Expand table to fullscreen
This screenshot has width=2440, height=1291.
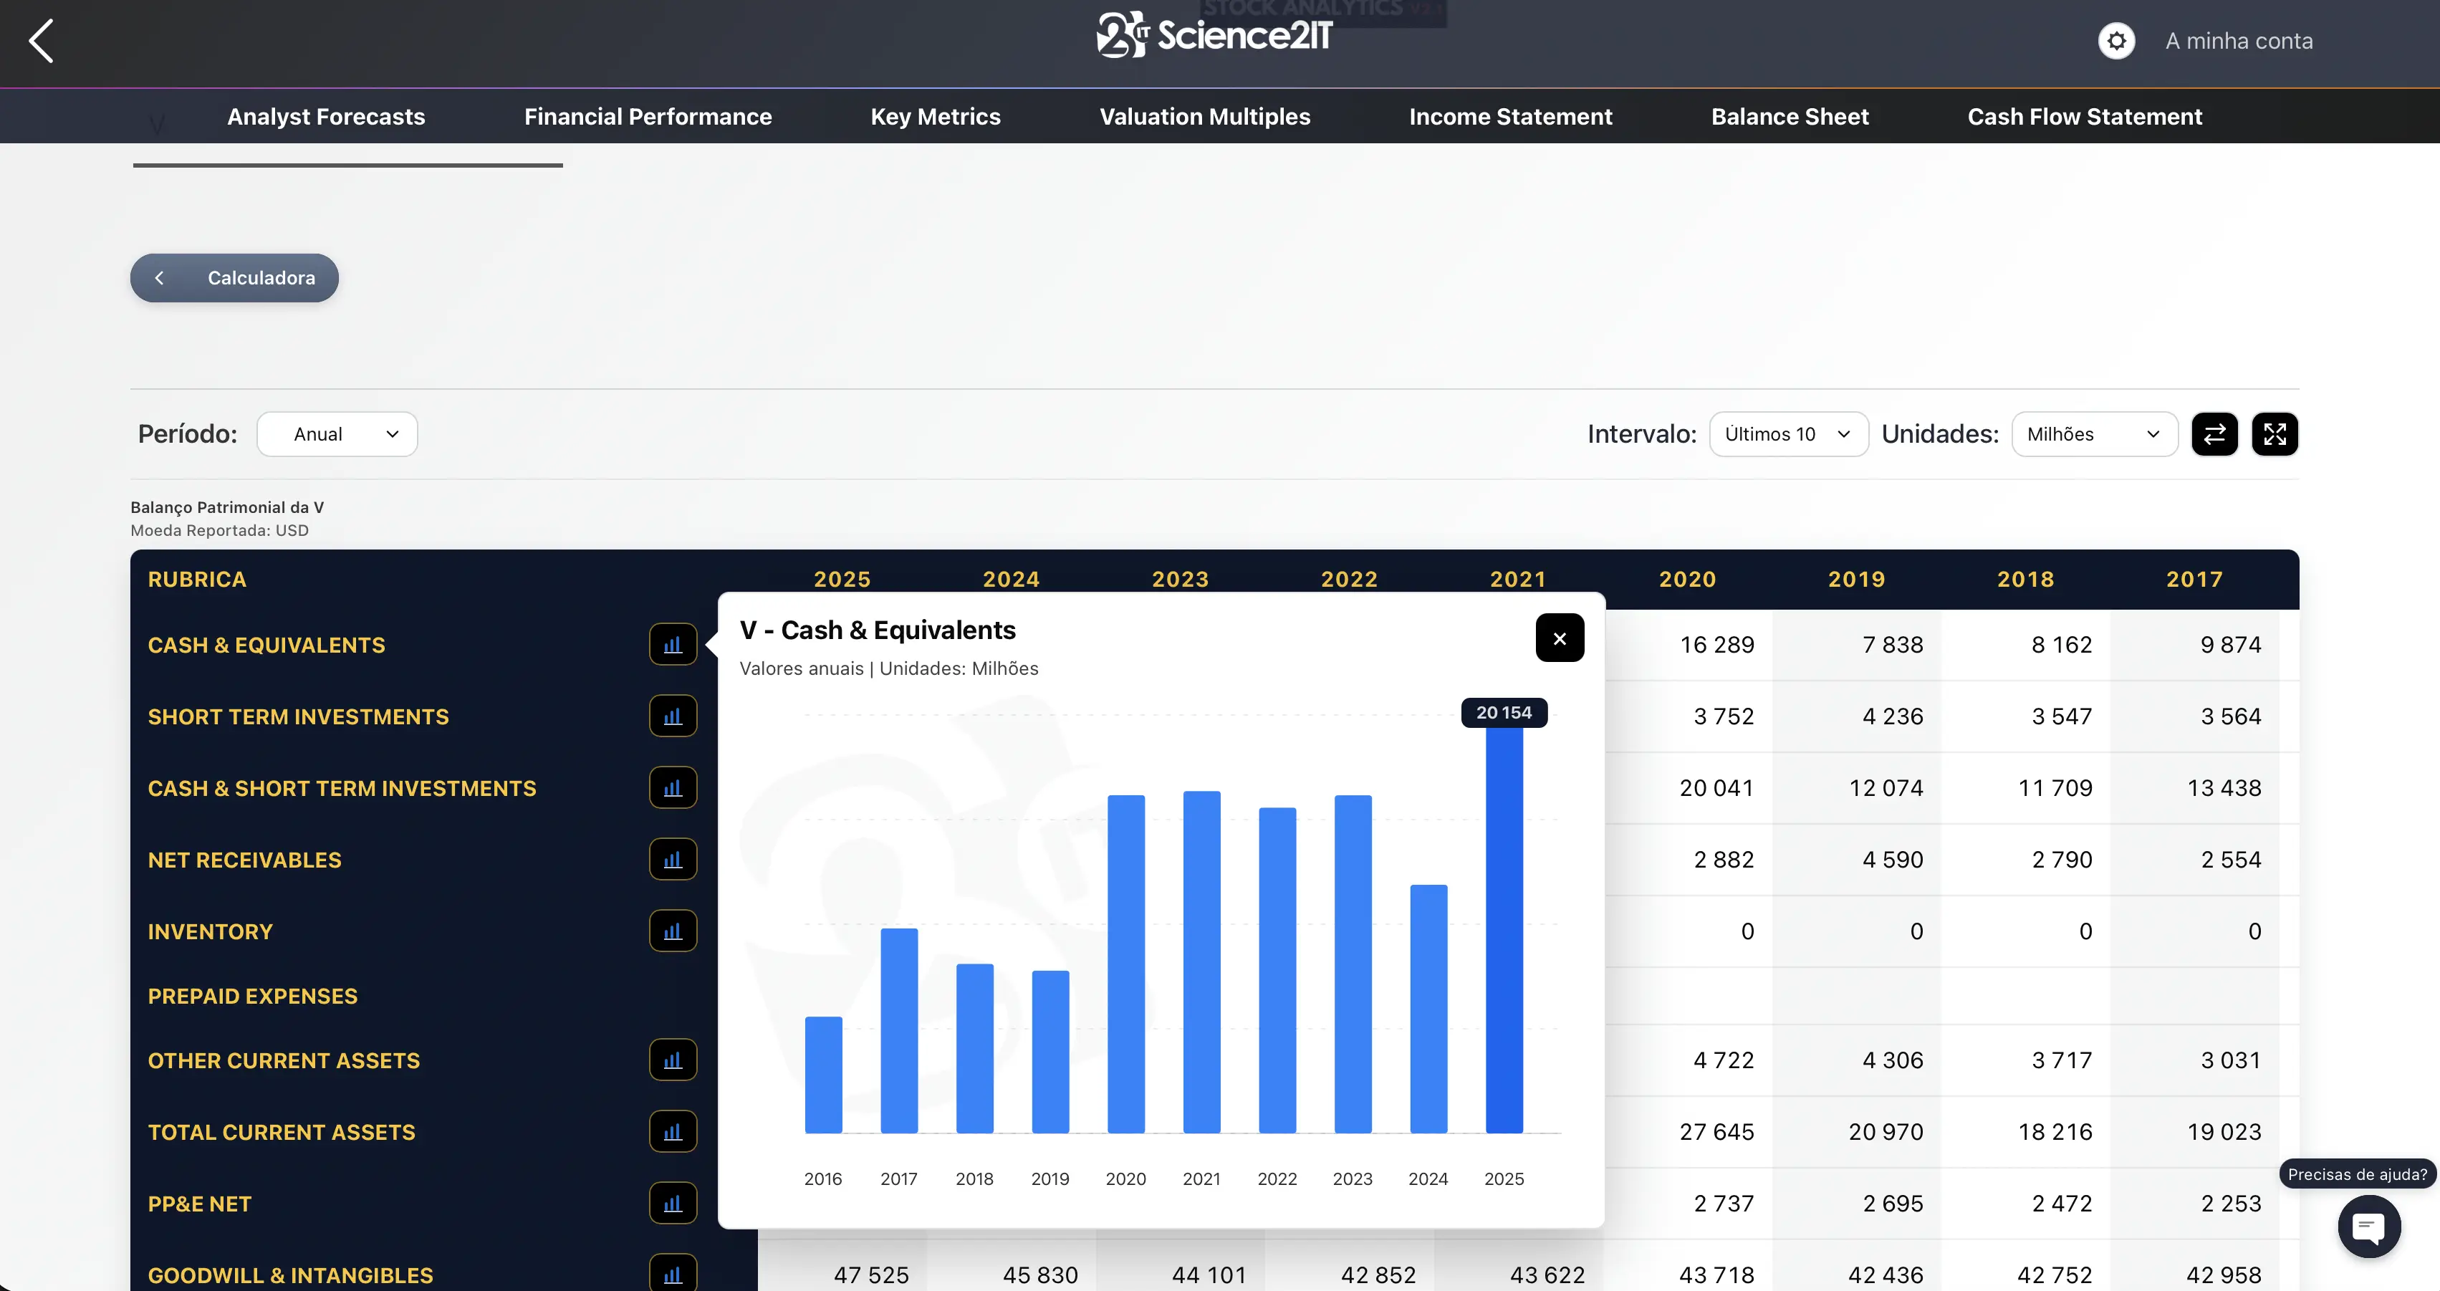pos(2275,434)
